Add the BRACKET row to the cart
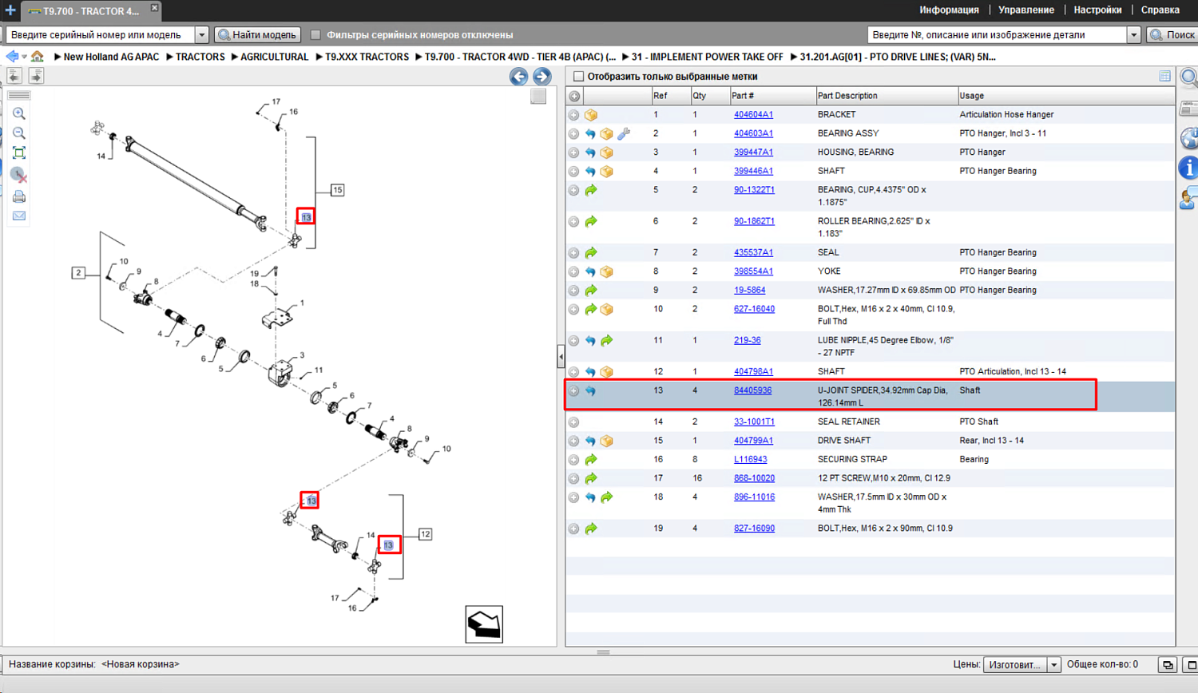 [x=573, y=115]
